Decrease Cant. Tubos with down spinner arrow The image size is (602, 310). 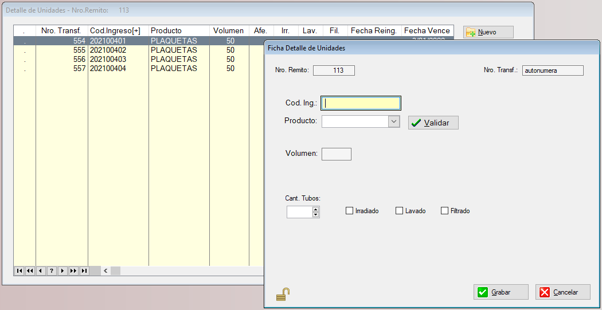pos(315,215)
